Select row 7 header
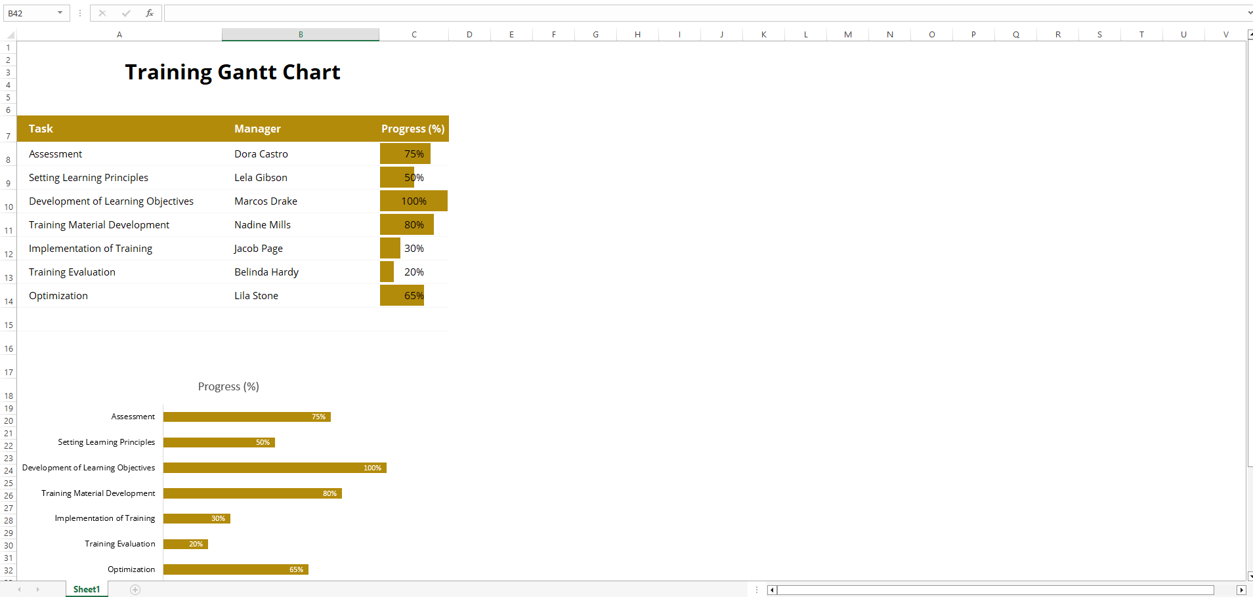1253x597 pixels. coord(9,129)
